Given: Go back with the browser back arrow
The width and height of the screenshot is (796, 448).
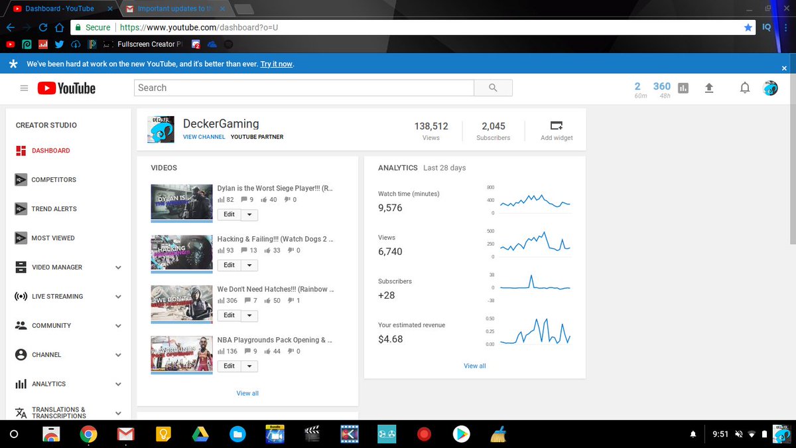Looking at the screenshot, I should coord(11,28).
